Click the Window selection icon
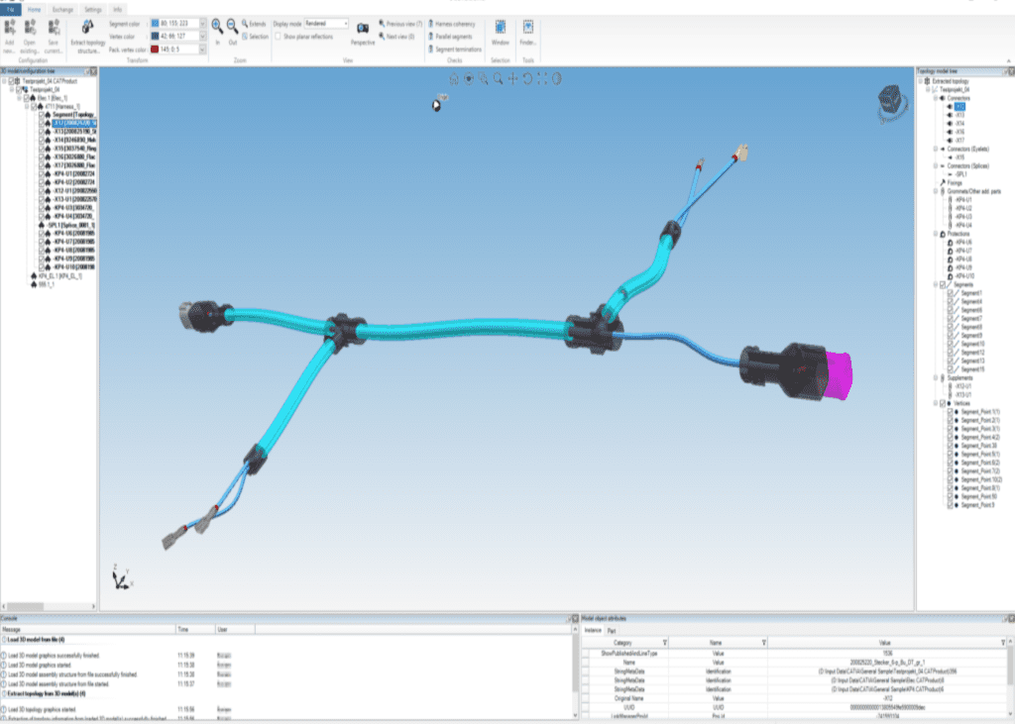Viewport: 1015px width, 724px height. (500, 28)
